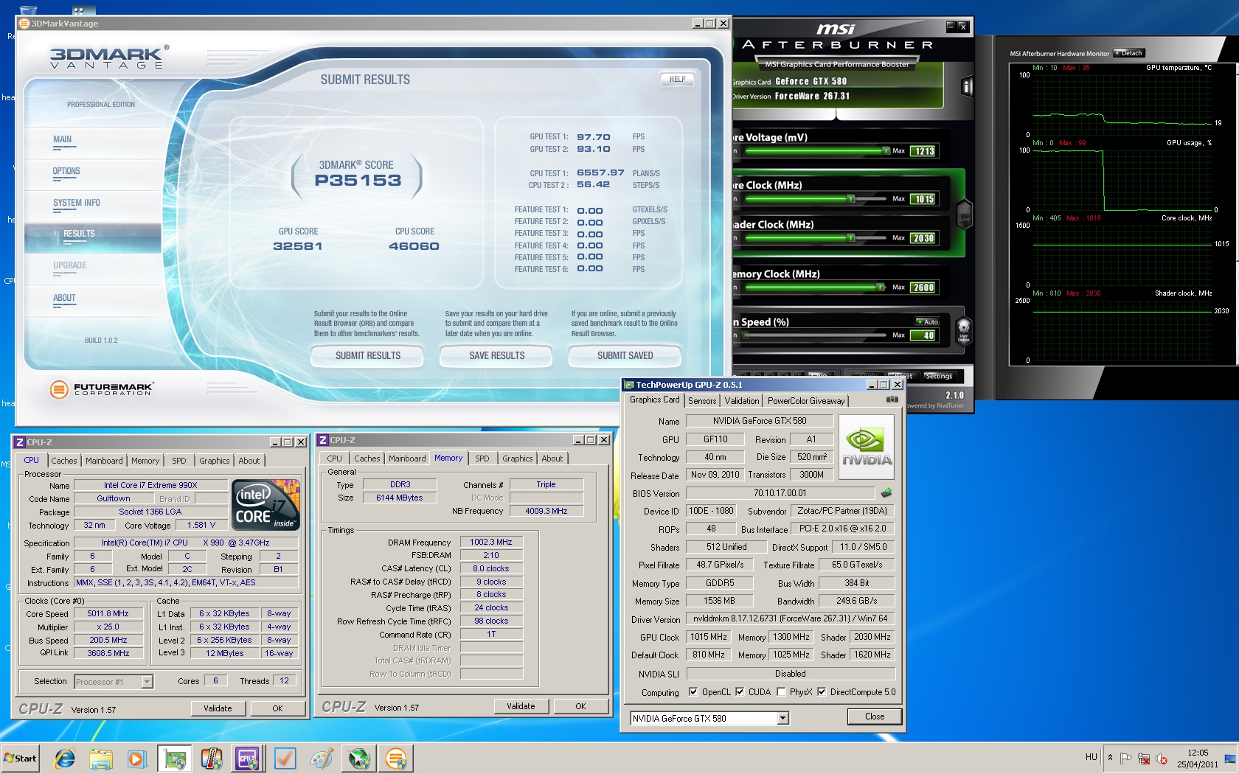
Task: Open the Graphics tab in right CPU-Z window
Action: tap(517, 459)
